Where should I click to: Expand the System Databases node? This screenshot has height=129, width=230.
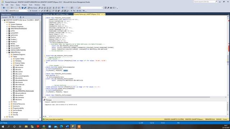[x=7, y=24]
